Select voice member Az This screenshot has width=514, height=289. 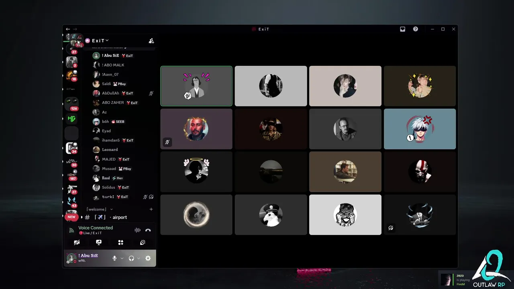pyautogui.click(x=123, y=112)
